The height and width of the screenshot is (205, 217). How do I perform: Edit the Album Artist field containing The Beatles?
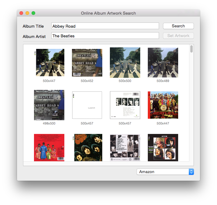[x=105, y=36]
